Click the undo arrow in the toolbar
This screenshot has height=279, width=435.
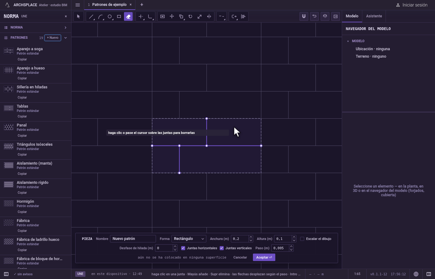pyautogui.click(x=314, y=16)
